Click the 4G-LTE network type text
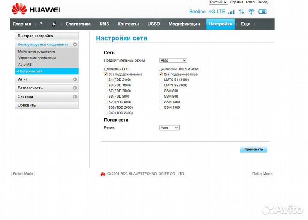Viewport: 308px width, 220px height. click(x=217, y=12)
